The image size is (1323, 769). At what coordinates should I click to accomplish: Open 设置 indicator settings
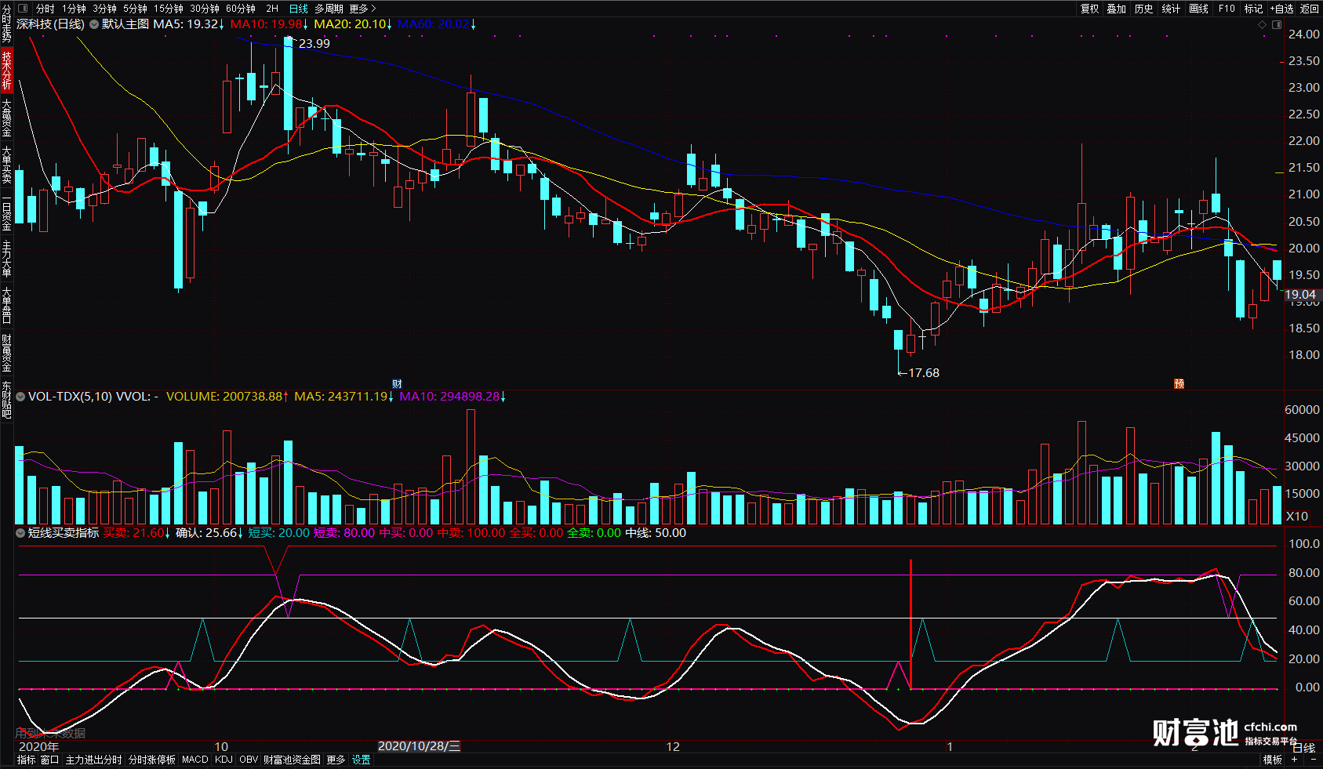(x=362, y=760)
